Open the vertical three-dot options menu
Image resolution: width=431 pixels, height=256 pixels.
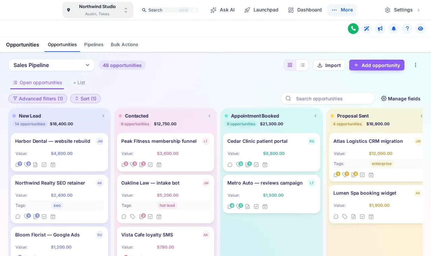416,65
